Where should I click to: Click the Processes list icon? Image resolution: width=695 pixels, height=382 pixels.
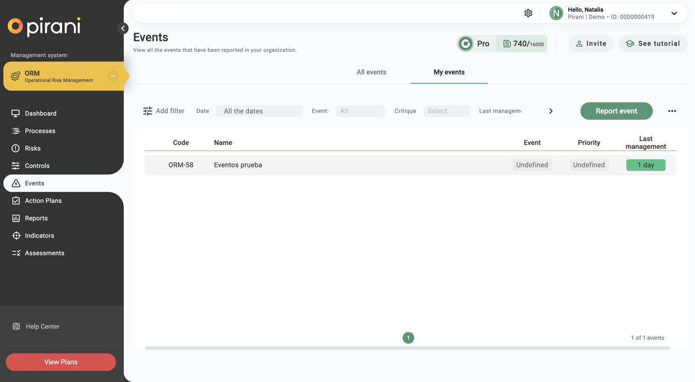16,131
